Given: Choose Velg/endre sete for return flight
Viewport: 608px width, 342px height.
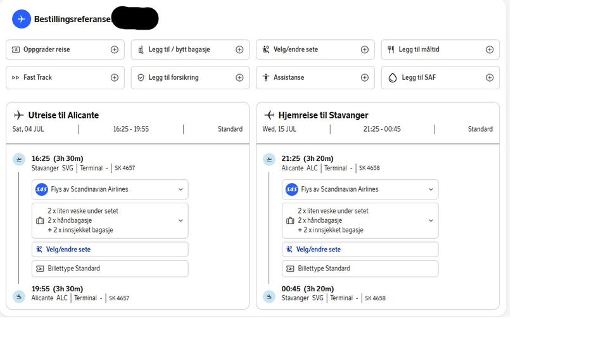Looking at the screenshot, I should coord(360,250).
